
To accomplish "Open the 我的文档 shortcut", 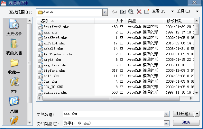I will tap(14, 47).
